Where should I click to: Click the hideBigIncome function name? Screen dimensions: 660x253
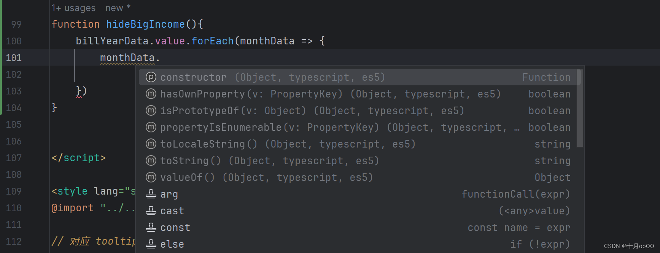[145, 24]
